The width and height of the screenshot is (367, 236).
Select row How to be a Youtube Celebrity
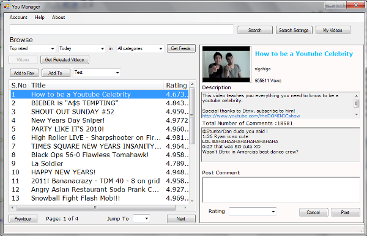(x=100, y=94)
